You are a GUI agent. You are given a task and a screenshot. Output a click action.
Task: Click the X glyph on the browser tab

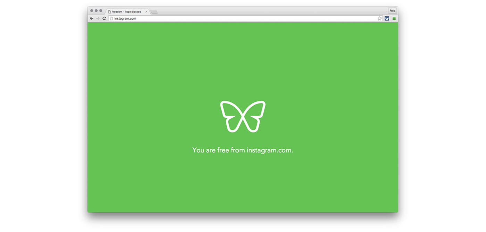pos(146,11)
